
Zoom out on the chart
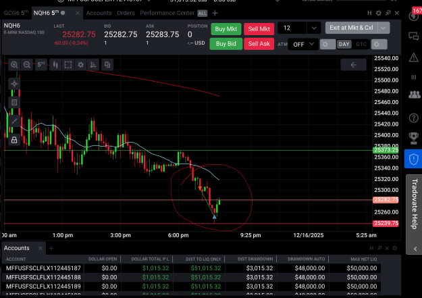tap(27, 65)
